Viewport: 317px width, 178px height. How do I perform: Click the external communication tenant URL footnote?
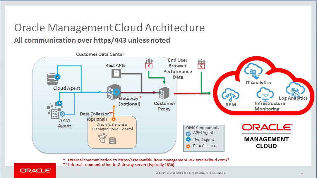tap(146, 160)
